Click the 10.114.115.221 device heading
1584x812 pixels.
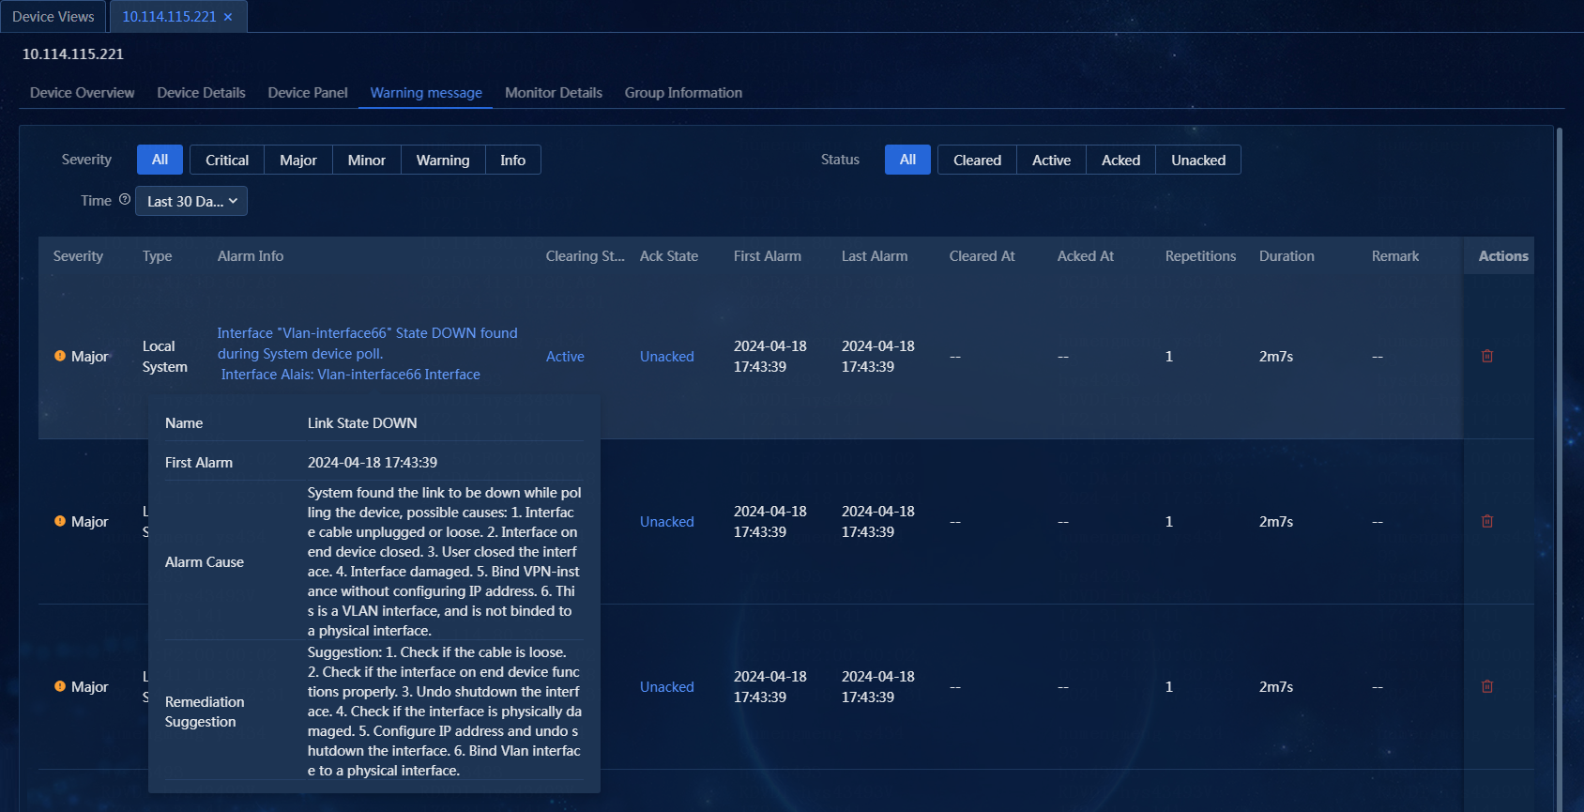tap(73, 54)
